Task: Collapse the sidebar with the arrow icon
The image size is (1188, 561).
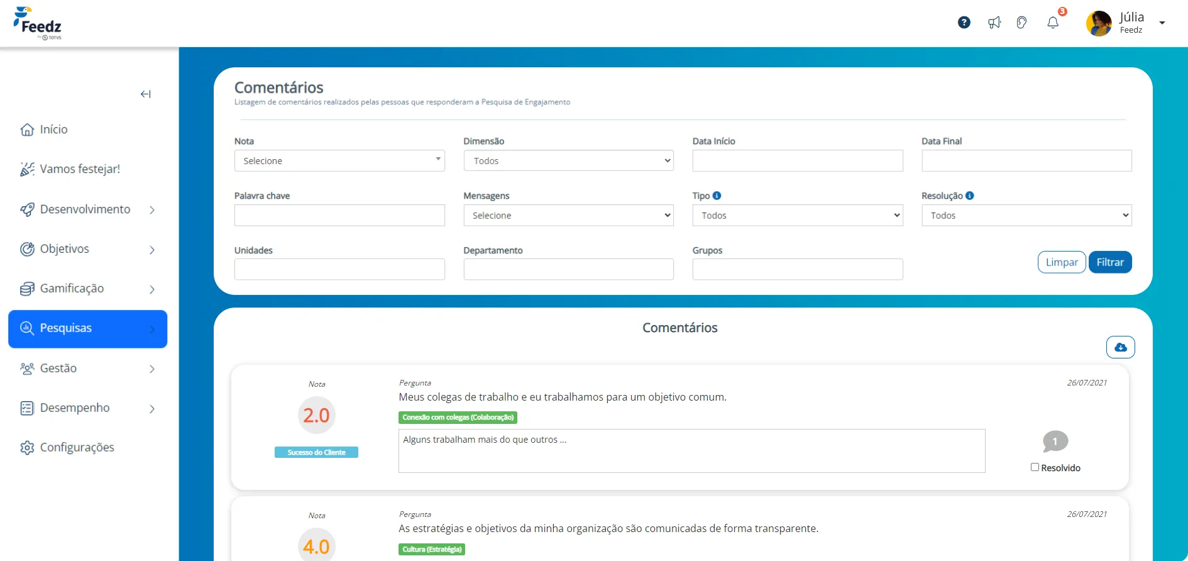Action: pyautogui.click(x=146, y=94)
